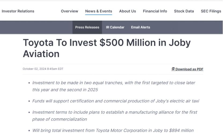Open the Email Alerts tab

141,27
